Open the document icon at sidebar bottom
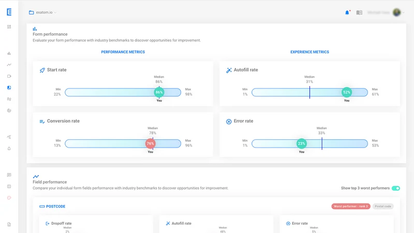This screenshot has width=414, height=233. pyautogui.click(x=9, y=225)
